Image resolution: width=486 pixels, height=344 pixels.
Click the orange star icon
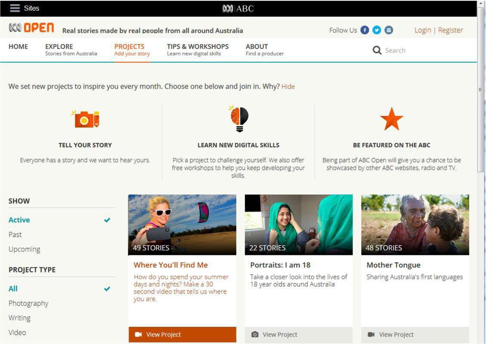pyautogui.click(x=391, y=119)
